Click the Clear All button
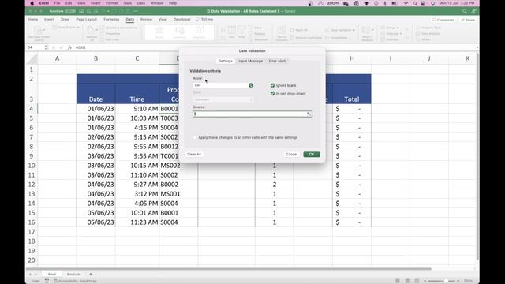The height and width of the screenshot is (284, 505). tap(194, 155)
